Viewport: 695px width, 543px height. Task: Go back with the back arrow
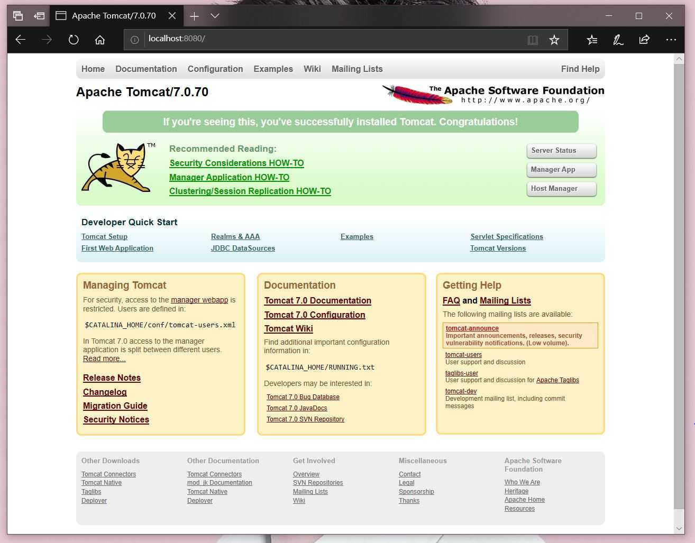pyautogui.click(x=21, y=40)
